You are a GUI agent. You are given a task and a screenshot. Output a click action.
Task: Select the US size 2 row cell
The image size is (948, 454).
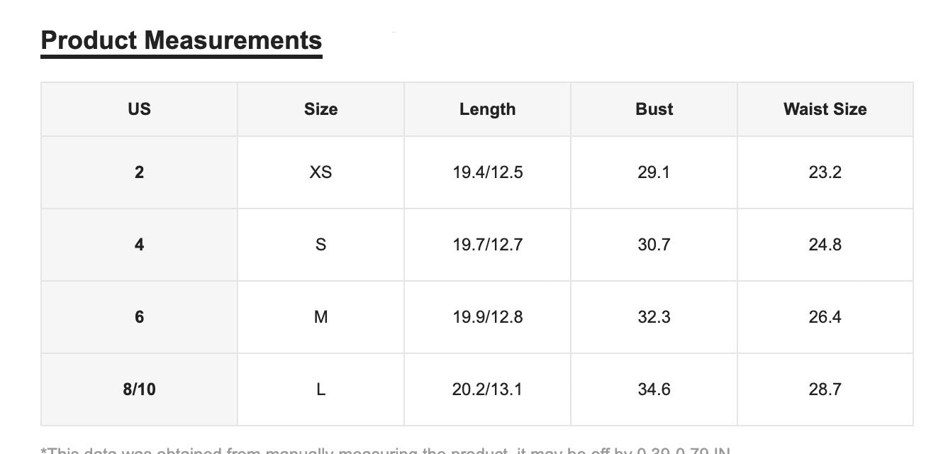coord(139,172)
